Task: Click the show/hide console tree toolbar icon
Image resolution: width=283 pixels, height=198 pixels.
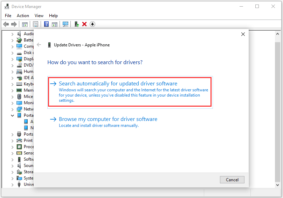Action: pyautogui.click(x=25, y=24)
